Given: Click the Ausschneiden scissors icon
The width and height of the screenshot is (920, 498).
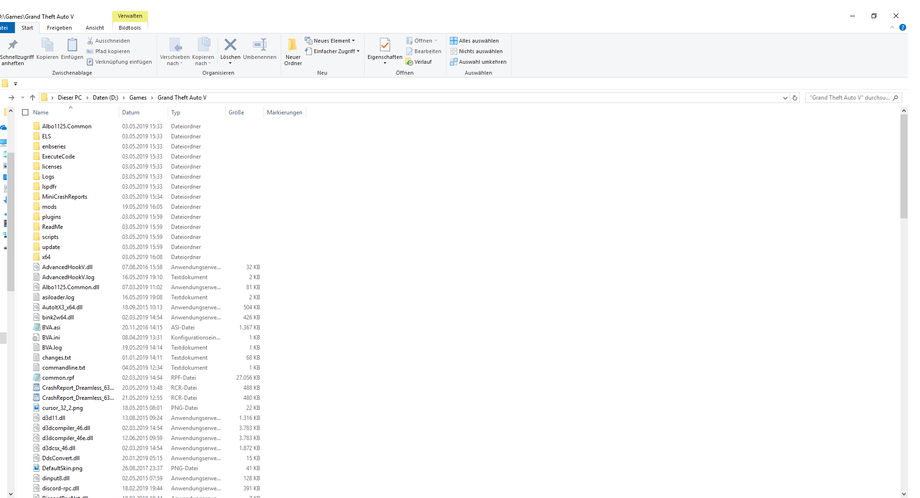Looking at the screenshot, I should [x=90, y=41].
